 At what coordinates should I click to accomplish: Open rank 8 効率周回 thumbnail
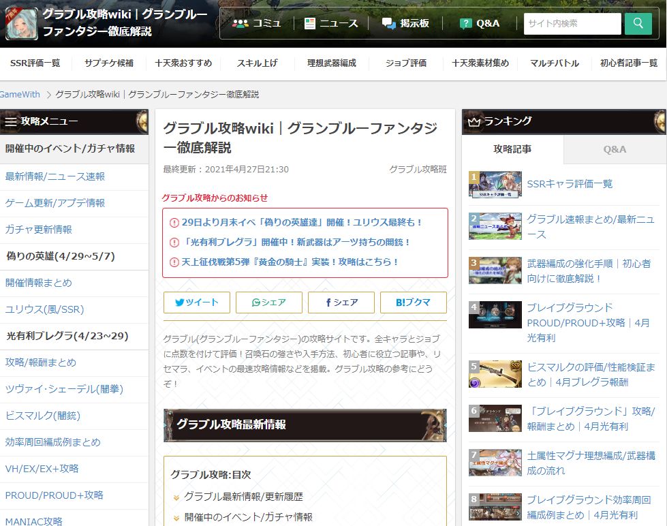495,507
